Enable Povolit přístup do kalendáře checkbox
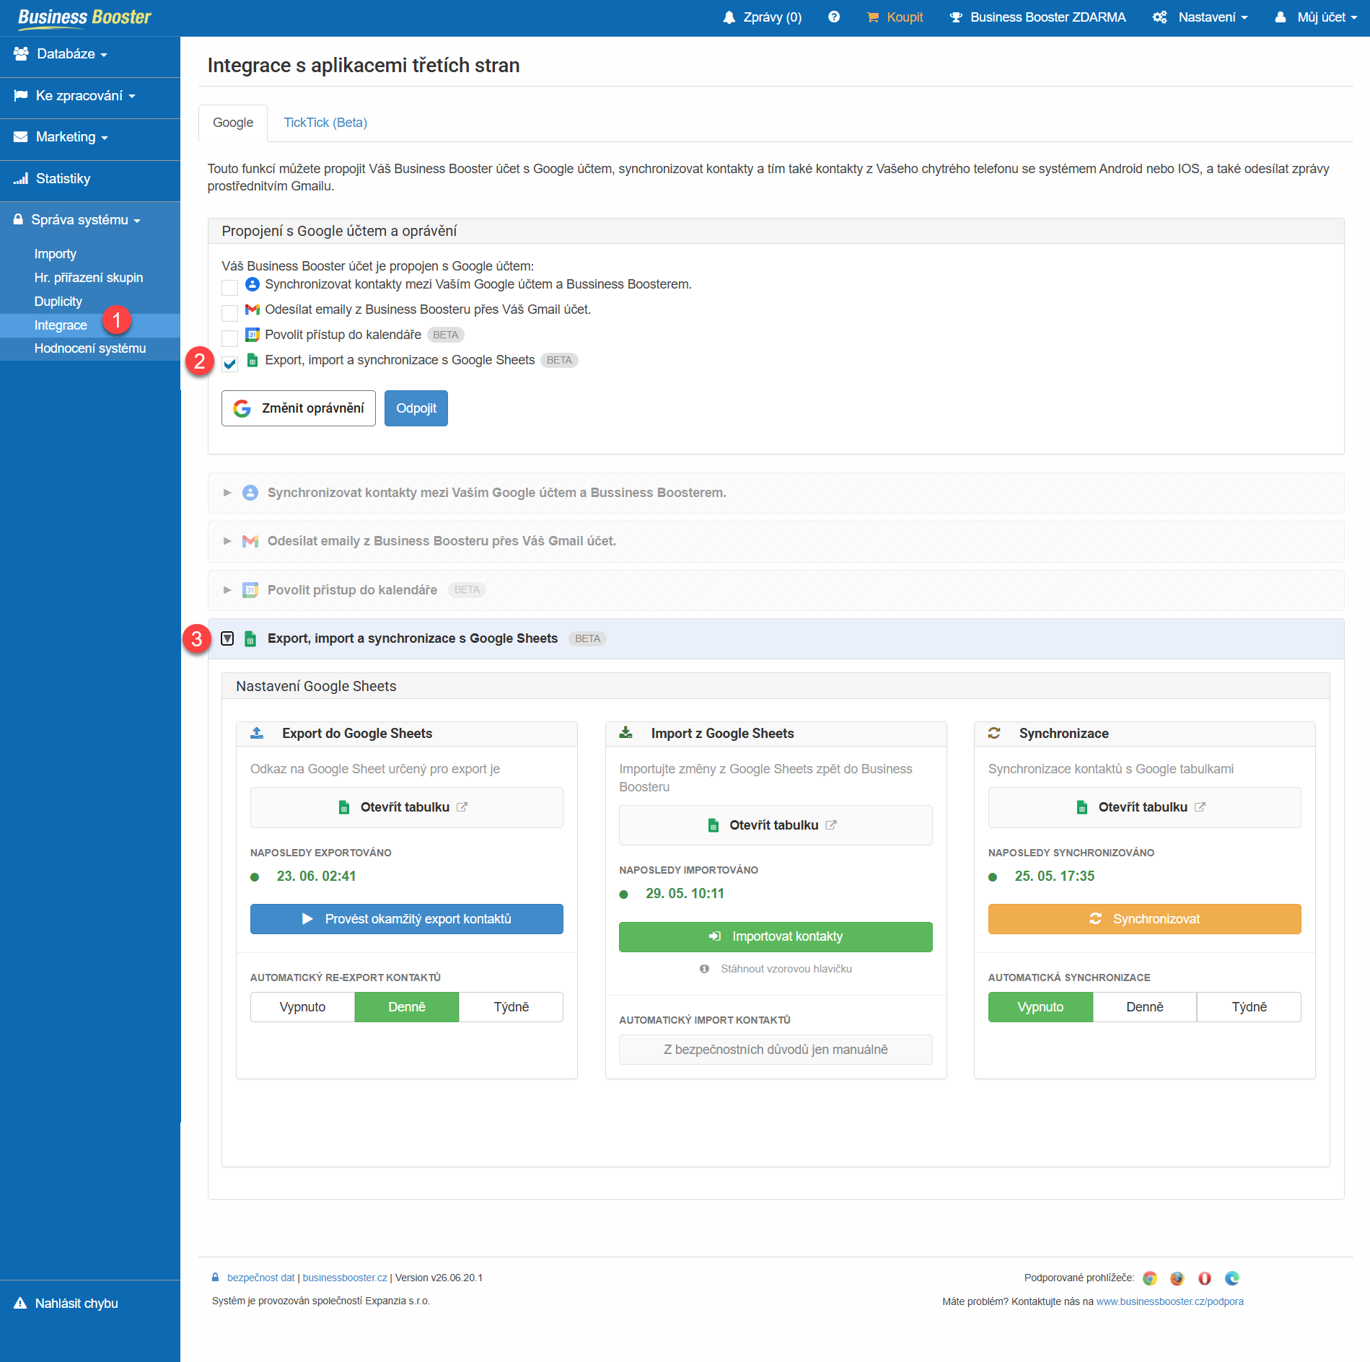1370x1362 pixels. tap(229, 338)
